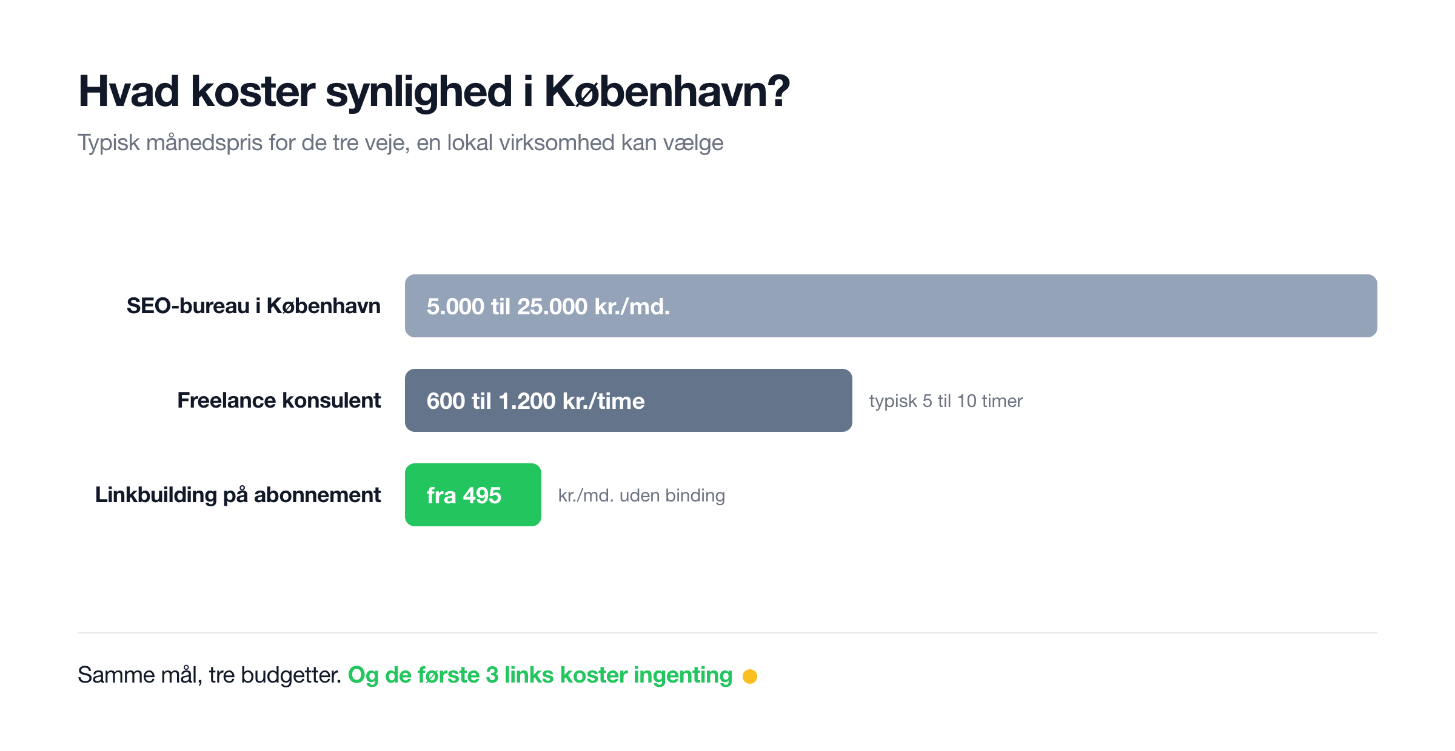Click the note 'kr./md. uden binding'
The width and height of the screenshot is (1455, 751).
641,495
